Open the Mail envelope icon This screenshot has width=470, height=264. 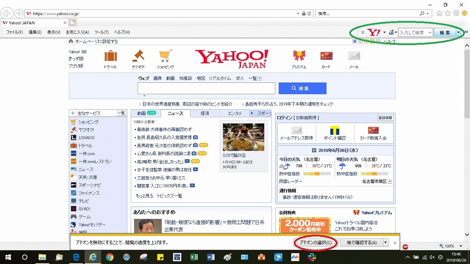point(354,56)
